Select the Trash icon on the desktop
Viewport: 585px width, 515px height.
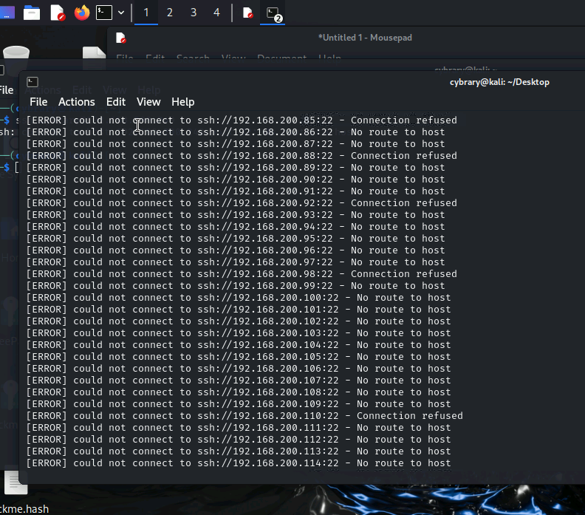16,55
